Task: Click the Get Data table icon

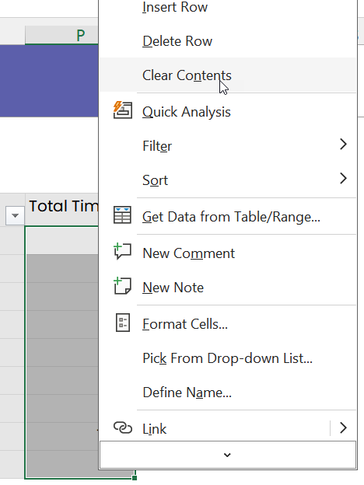Action: 123,215
